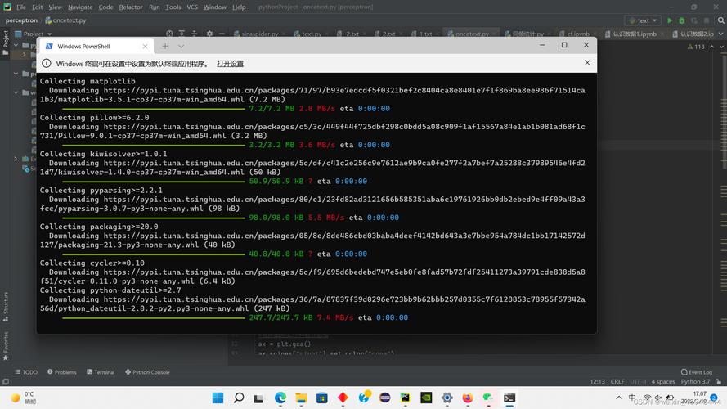The image size is (727, 409).
Task: Collapse the top project tree node arrow
Action: click(x=16, y=46)
